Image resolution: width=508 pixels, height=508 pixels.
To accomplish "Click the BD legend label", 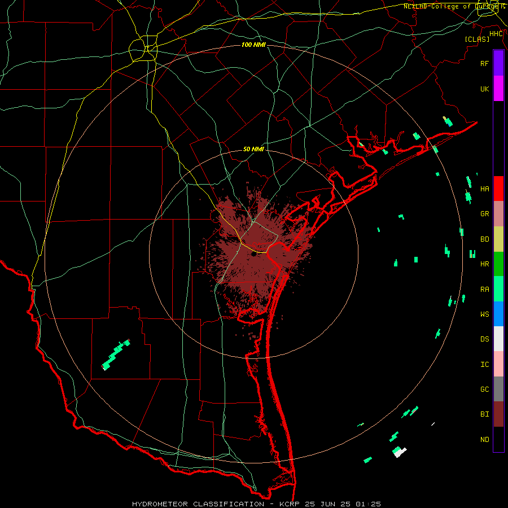I will click(484, 239).
